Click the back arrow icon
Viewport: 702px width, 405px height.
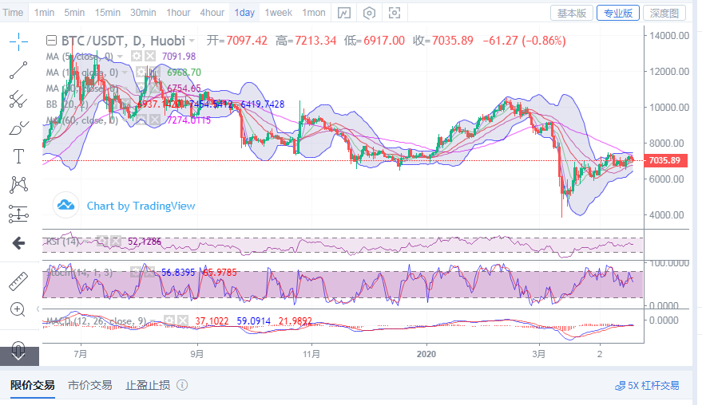(18, 243)
